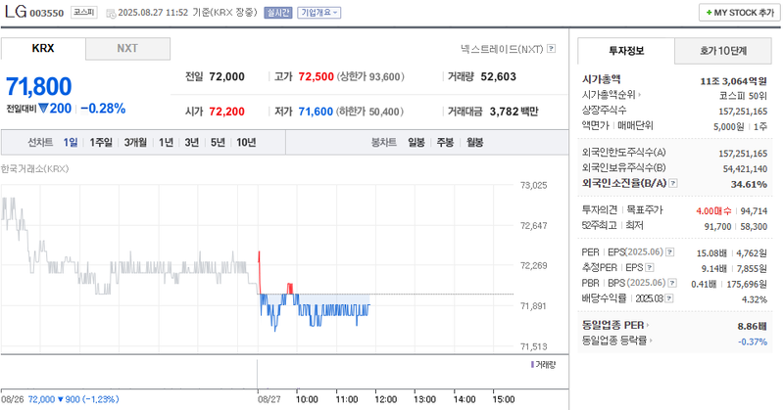
Task: Click the 코스피 market badge
Action: point(83,12)
